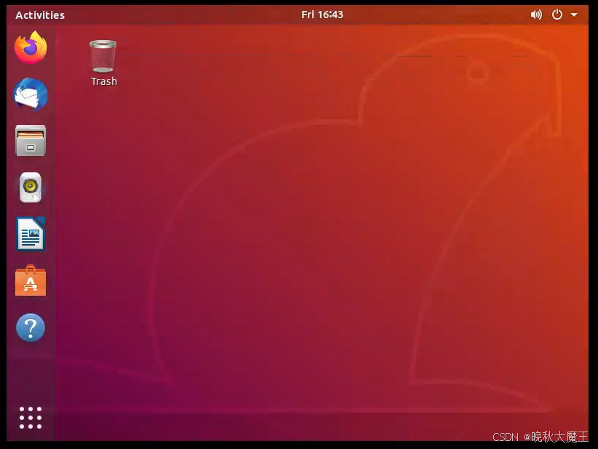Open Firefox from the dock

[31, 48]
